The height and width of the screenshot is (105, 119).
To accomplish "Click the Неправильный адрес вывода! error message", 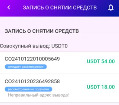I will (39, 95).
